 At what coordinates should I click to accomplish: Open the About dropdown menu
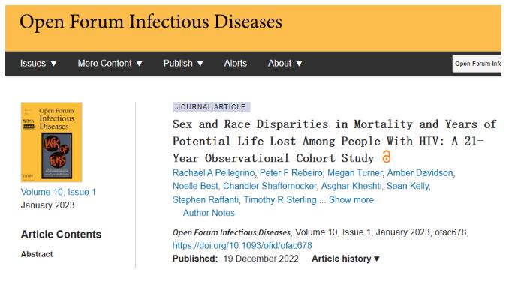coord(285,64)
